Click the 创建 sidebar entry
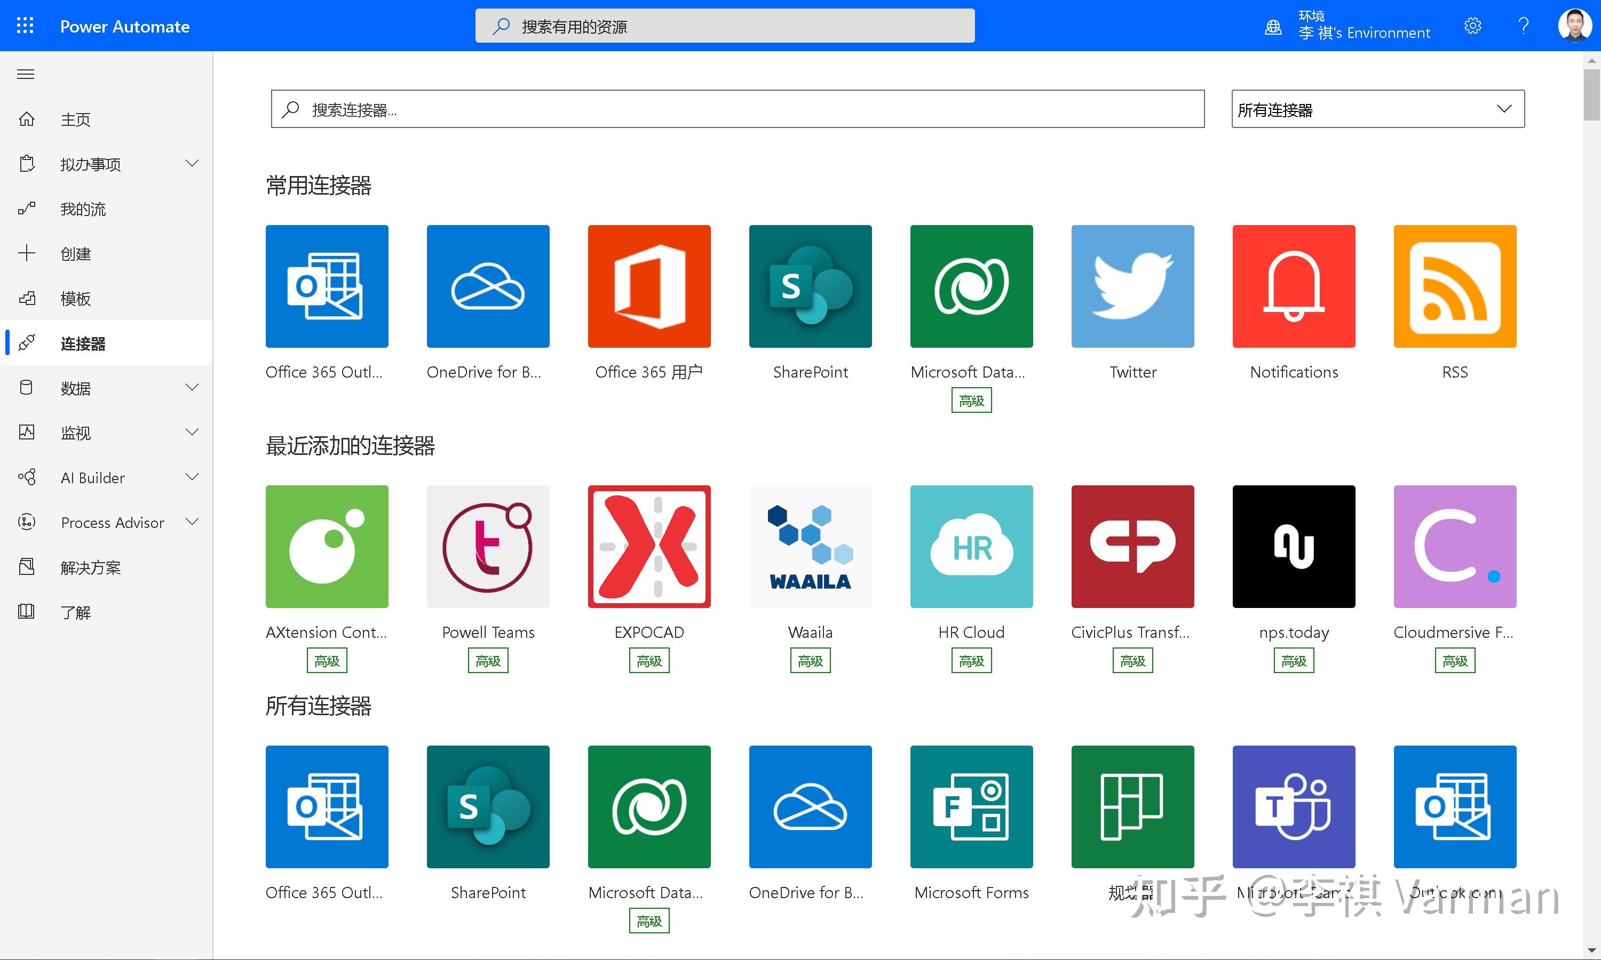This screenshot has width=1601, height=960. (x=76, y=253)
